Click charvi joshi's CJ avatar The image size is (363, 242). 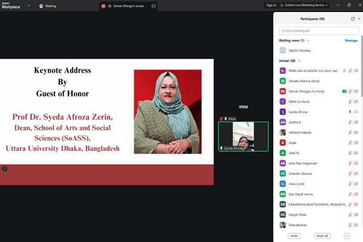coord(283,184)
